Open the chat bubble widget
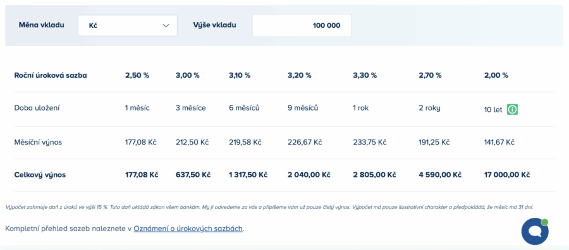The width and height of the screenshot is (569, 250). [534, 232]
